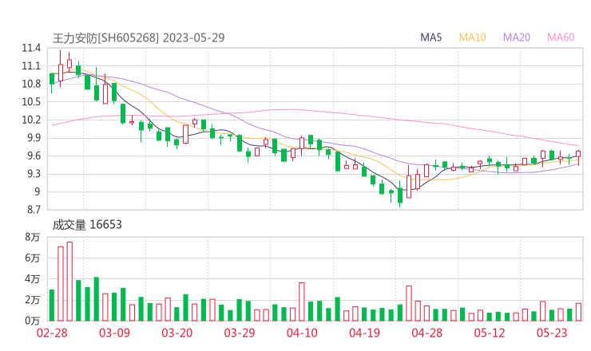Select the 04-28 date axis label

[427, 333]
